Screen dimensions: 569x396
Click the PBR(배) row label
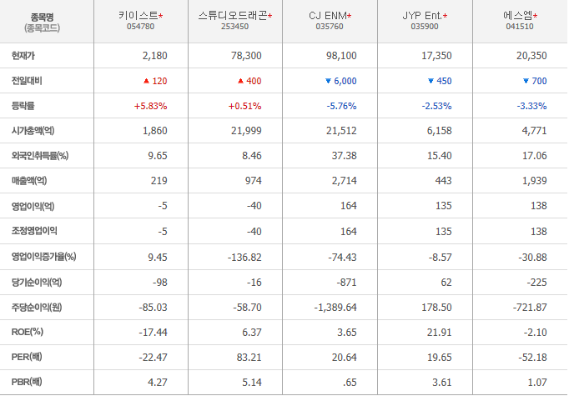(27, 382)
